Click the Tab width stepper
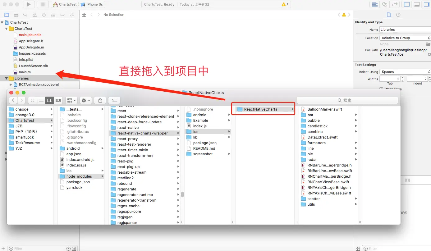Viewport: 431px width, 251px height. 403,79
